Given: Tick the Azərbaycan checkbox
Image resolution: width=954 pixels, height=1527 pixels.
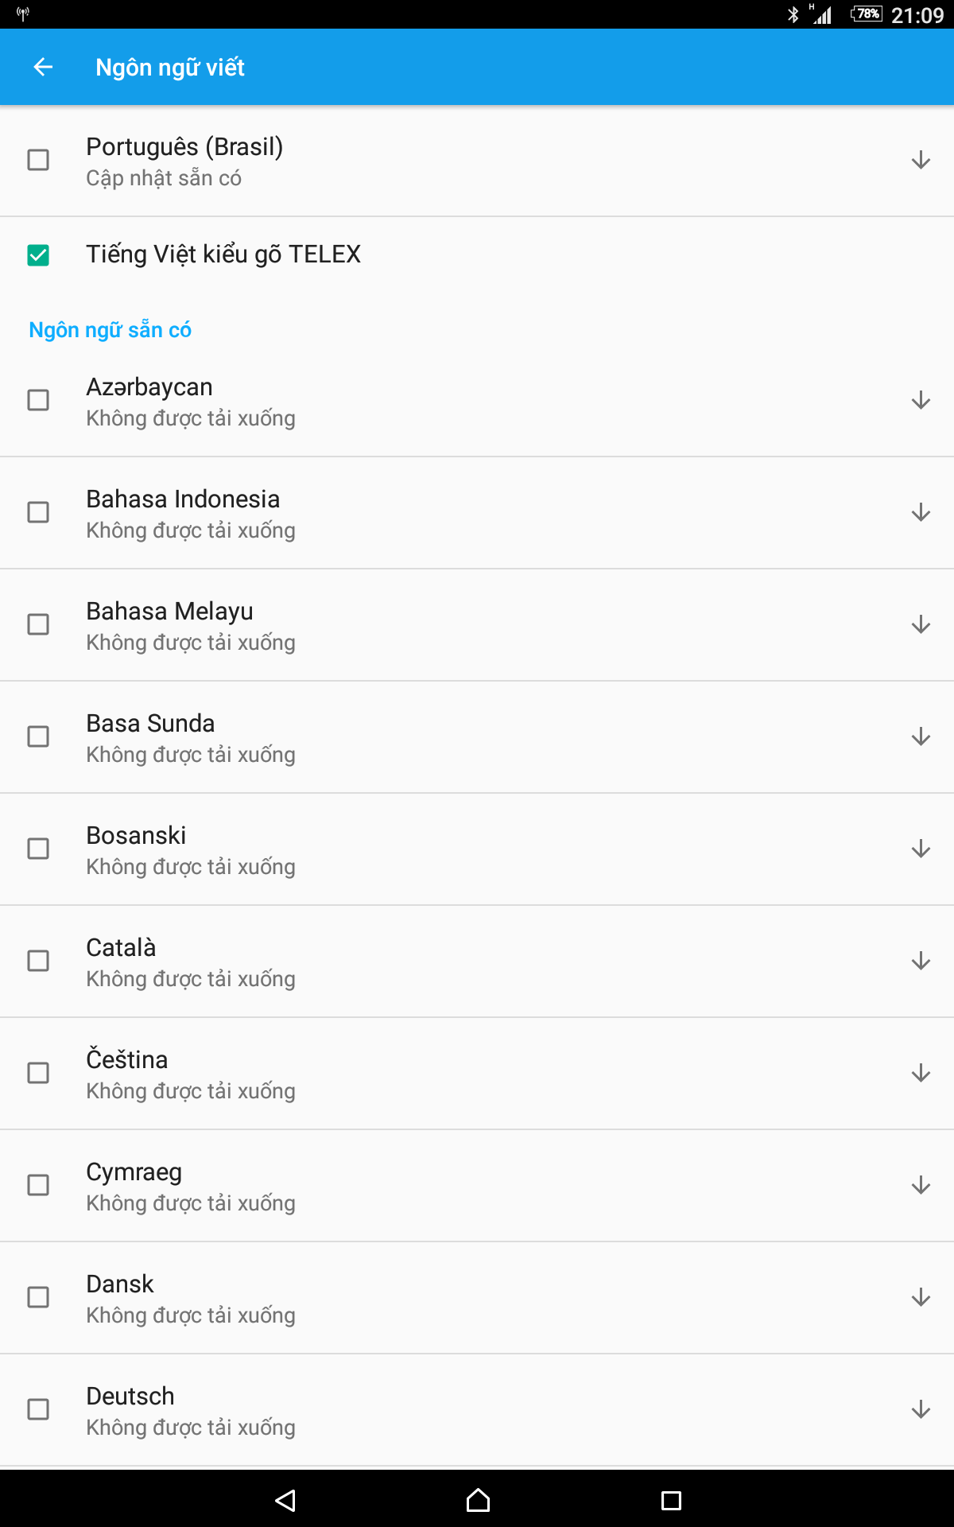Looking at the screenshot, I should pyautogui.click(x=38, y=400).
